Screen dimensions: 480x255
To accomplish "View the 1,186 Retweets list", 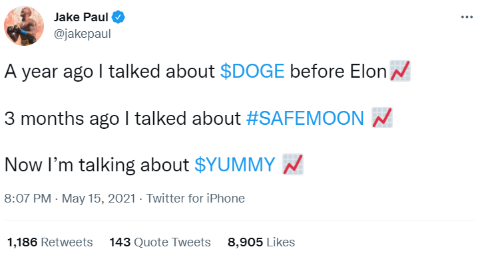I will tap(50, 242).
